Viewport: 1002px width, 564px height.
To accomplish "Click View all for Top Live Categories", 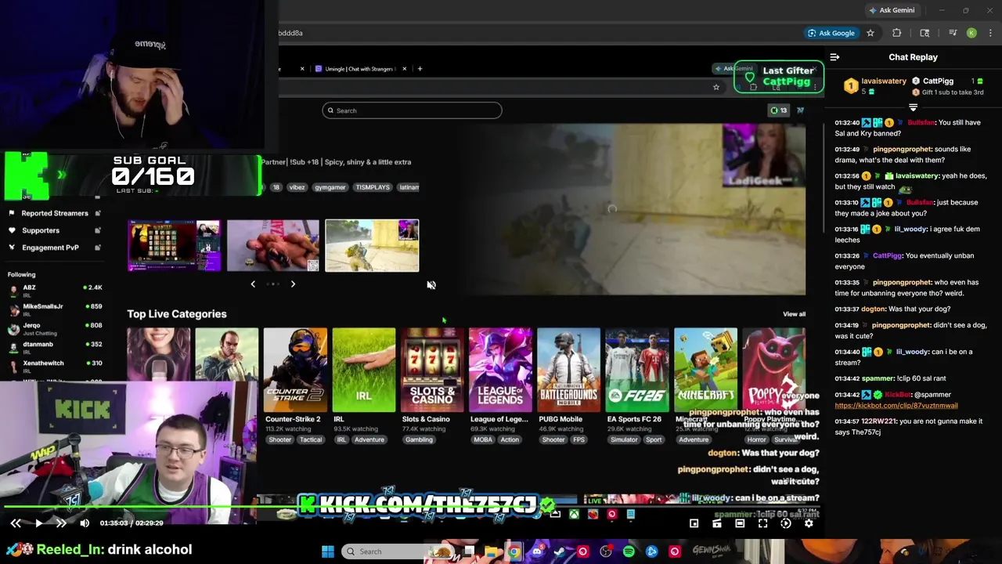I will click(794, 314).
